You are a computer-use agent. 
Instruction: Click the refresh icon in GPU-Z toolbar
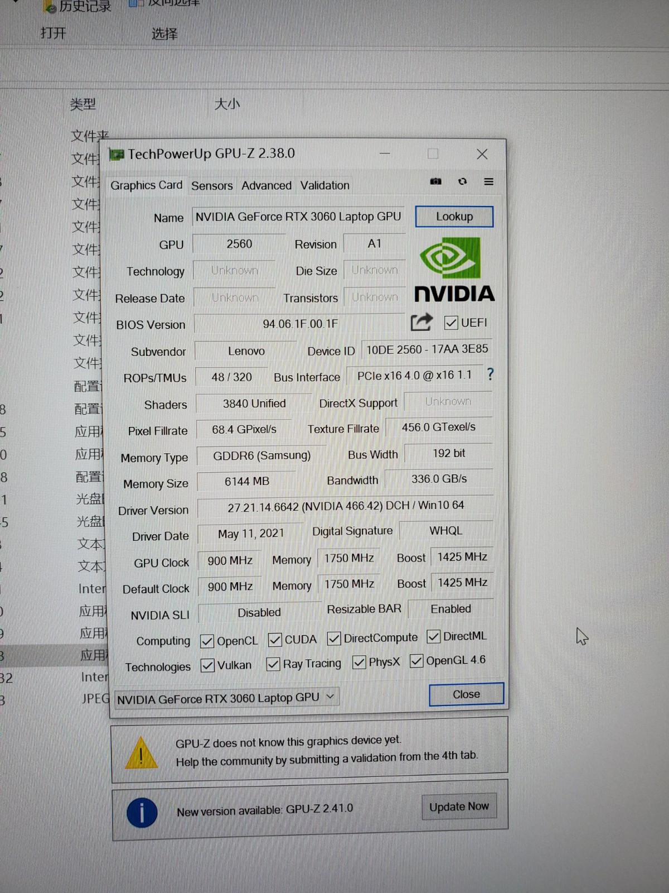[462, 181]
